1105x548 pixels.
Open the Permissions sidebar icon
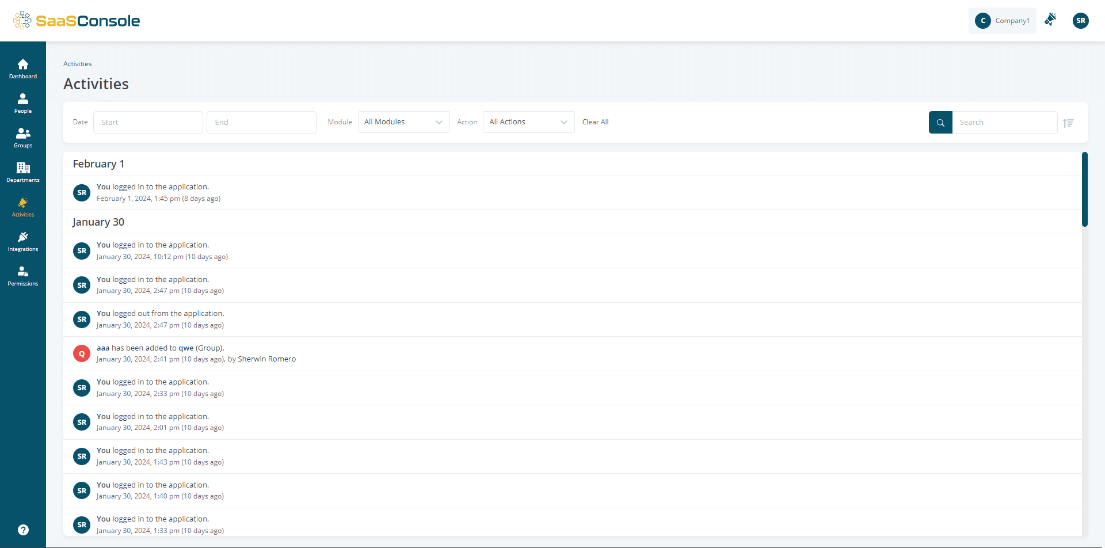coord(23,272)
